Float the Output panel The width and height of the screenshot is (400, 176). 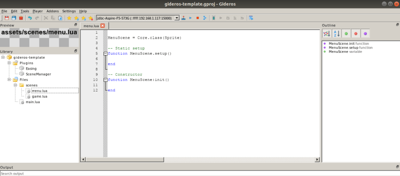click(397, 167)
